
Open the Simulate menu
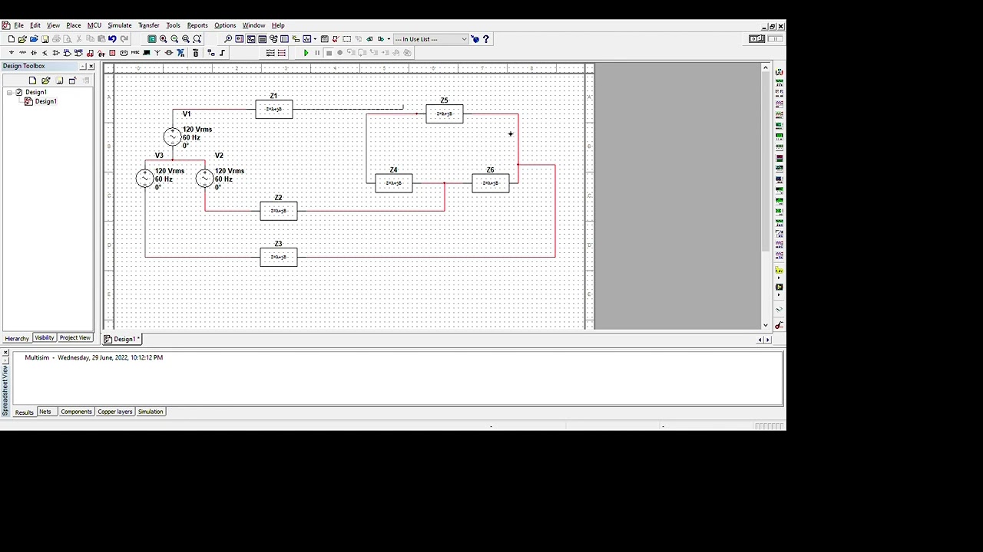coord(119,25)
